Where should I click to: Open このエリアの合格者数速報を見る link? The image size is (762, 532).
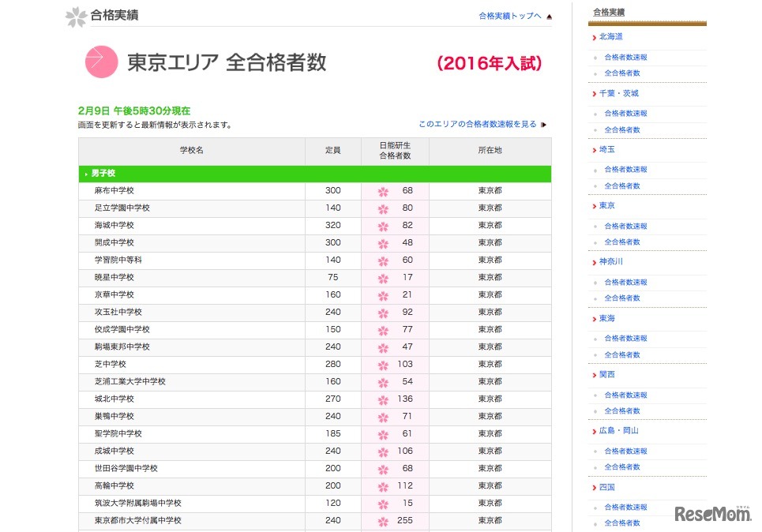point(477,125)
